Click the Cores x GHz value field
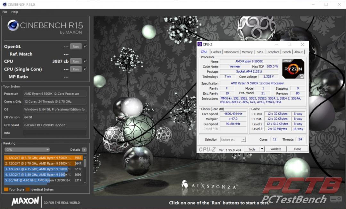Image resolution: width=346 pixels, height=209 pixels. (x=55, y=102)
